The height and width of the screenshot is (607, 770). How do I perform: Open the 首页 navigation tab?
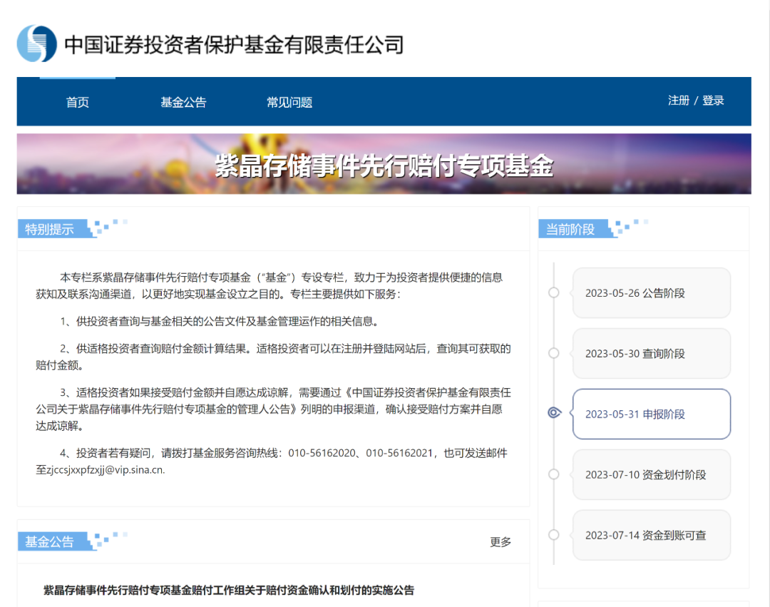click(78, 102)
